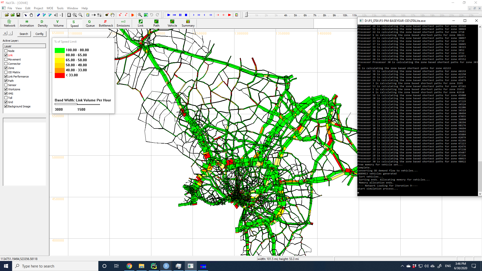Select the hand pan tool
The height and width of the screenshot is (271, 482).
pyautogui.click(x=31, y=15)
